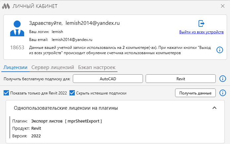Open the Бэкап настроек tab

[x=97, y=67]
